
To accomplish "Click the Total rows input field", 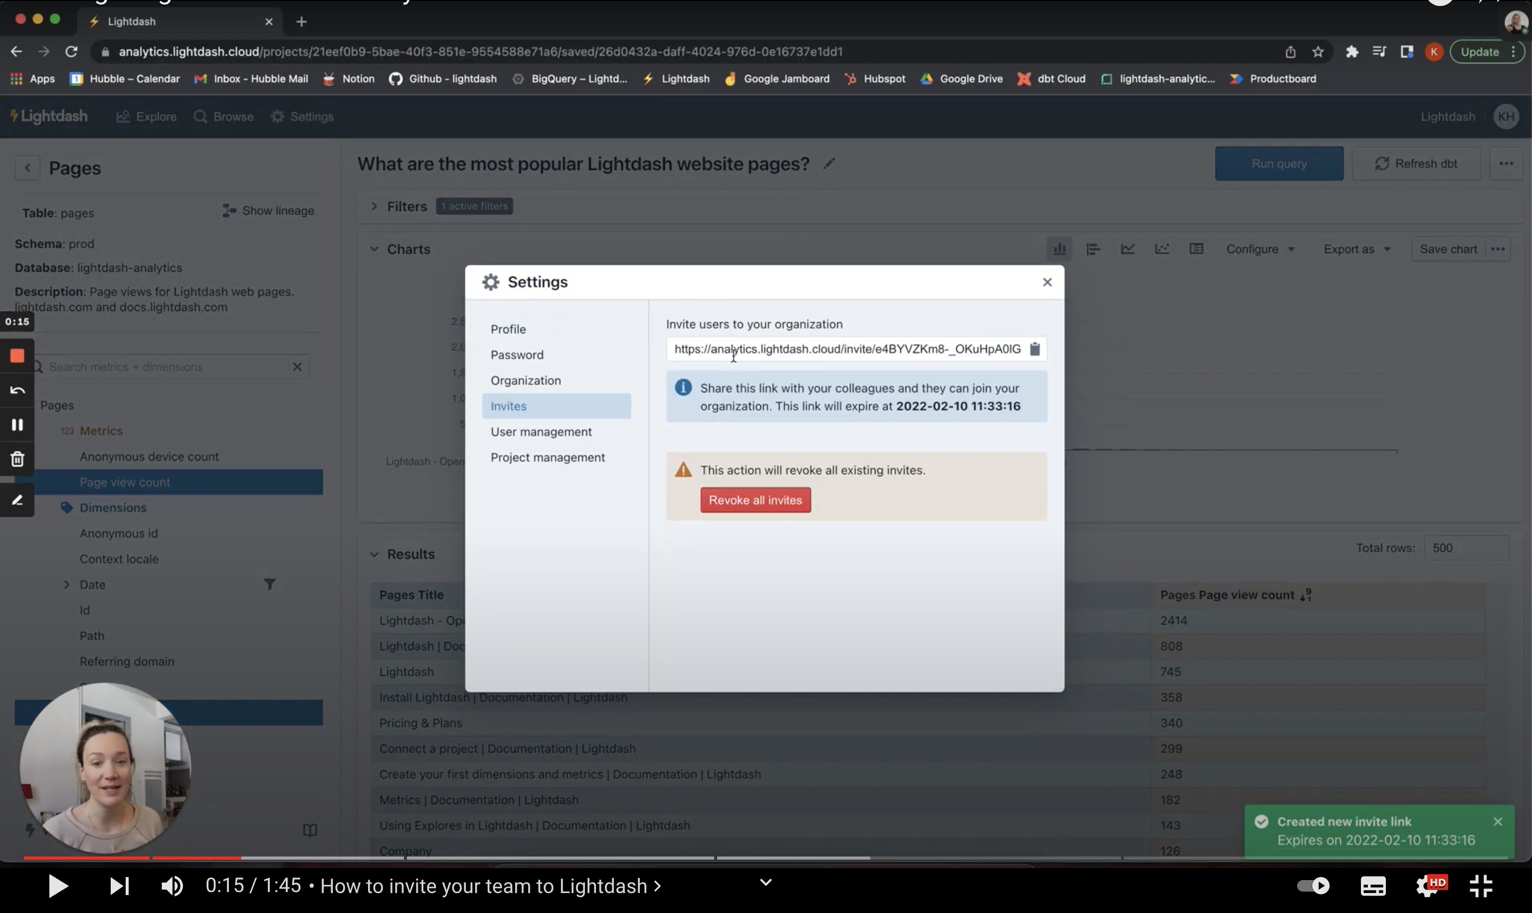I will pos(1466,548).
